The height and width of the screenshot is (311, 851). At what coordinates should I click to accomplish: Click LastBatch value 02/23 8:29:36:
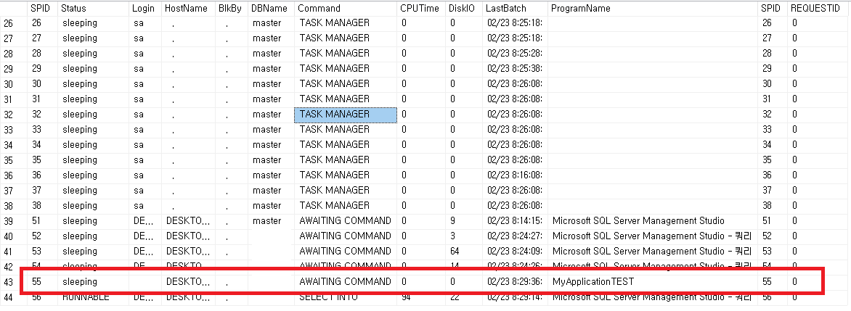click(515, 282)
